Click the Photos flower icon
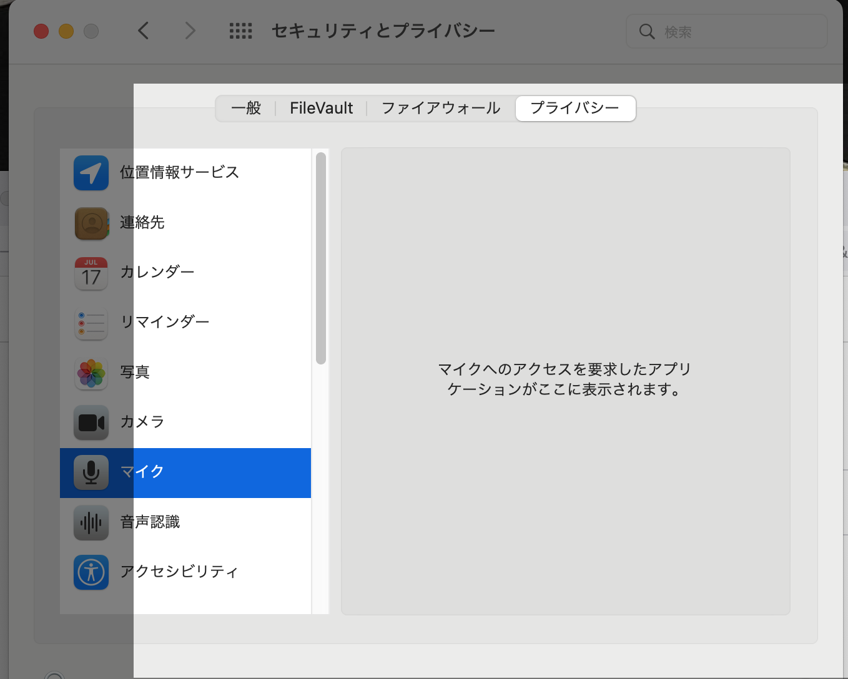Image resolution: width=848 pixels, height=679 pixels. click(x=91, y=373)
